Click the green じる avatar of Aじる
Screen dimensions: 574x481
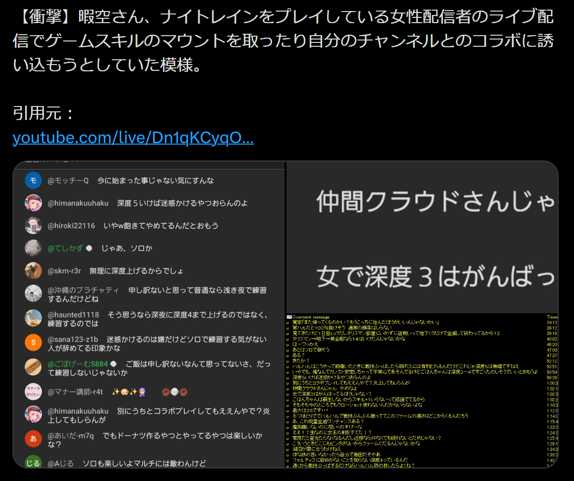point(33,463)
